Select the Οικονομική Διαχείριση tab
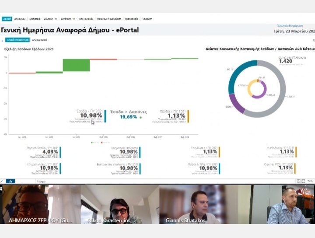Viewport: 315px width, 238px height. 109,19
